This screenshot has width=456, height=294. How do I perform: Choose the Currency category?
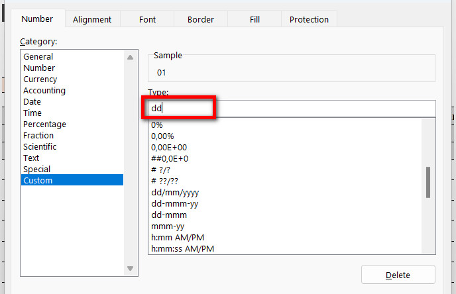[x=40, y=79]
